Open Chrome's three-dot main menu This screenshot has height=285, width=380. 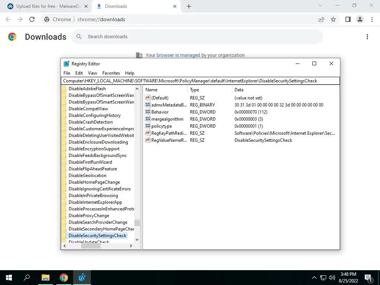372,19
